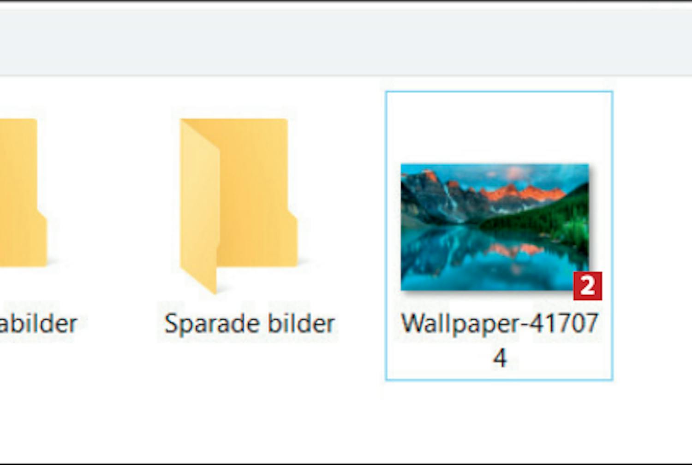Click blank area beneath the Wallpaper selection box
This screenshot has height=465, width=692.
point(499,419)
